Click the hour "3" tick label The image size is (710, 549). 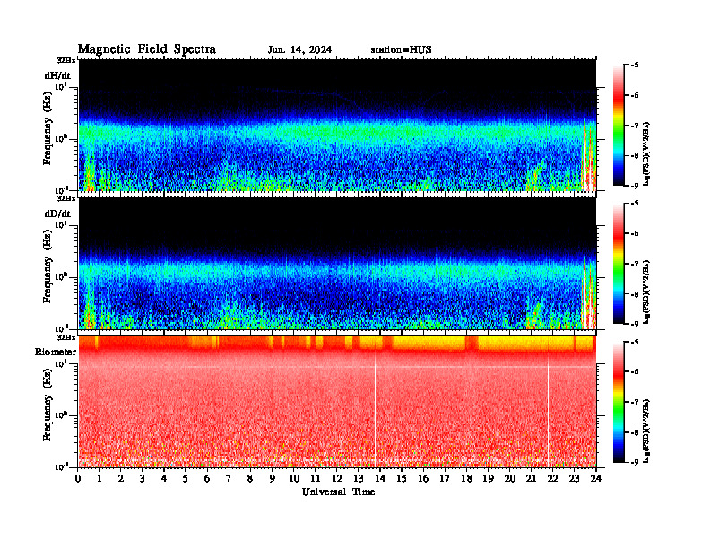[x=143, y=479]
